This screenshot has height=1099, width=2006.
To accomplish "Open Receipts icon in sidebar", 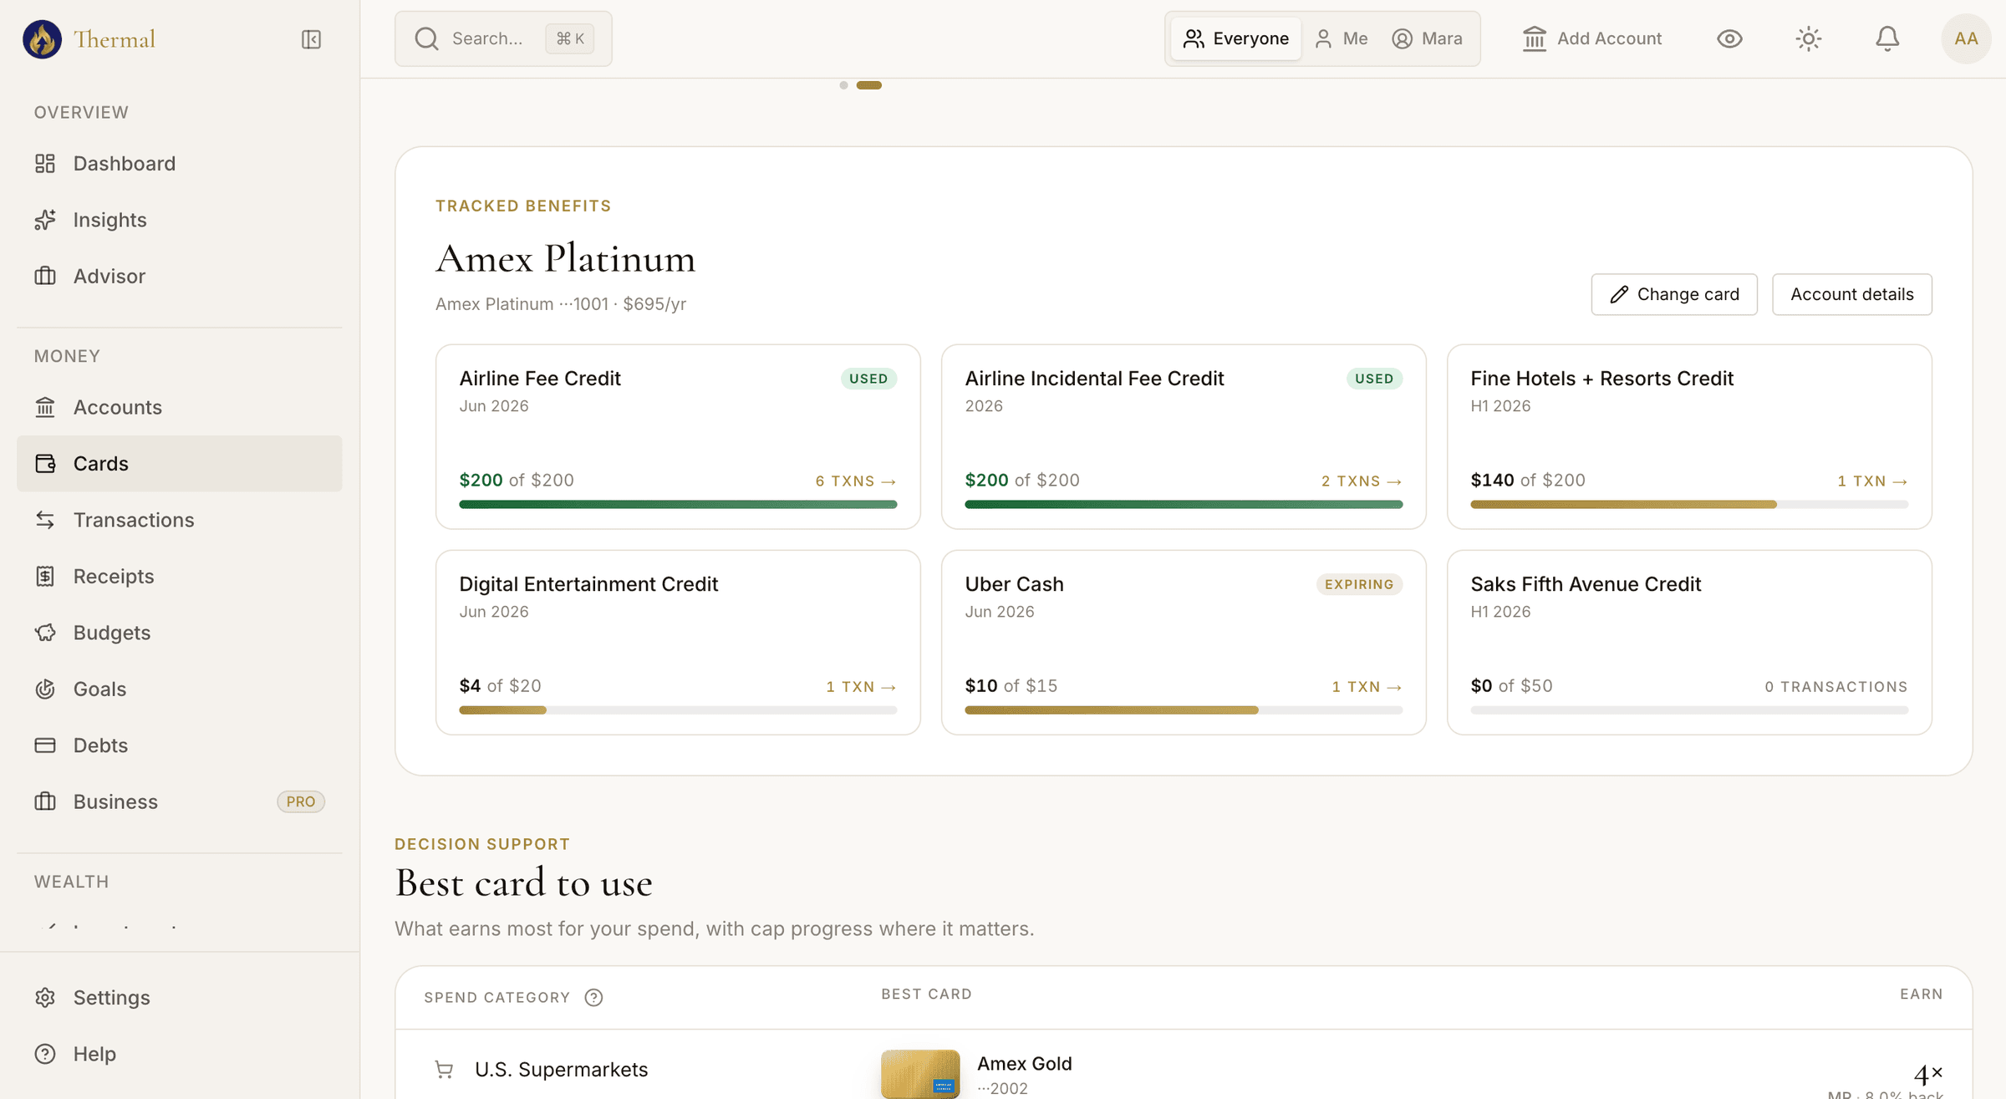I will click(x=45, y=576).
